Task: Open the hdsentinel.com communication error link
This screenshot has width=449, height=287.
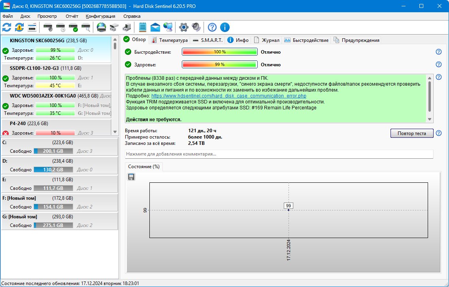Action: [229, 96]
